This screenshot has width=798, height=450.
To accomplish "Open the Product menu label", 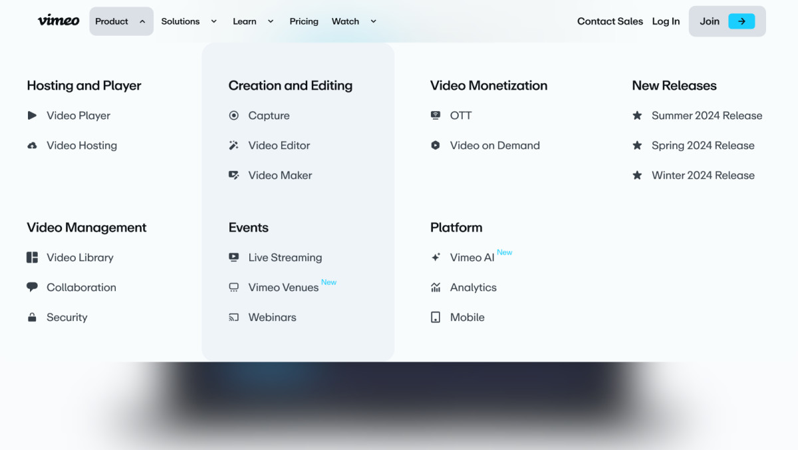I will coord(112,21).
